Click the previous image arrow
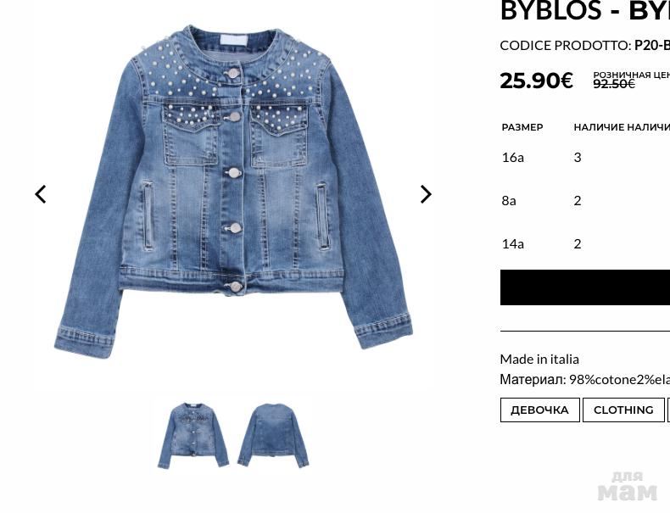Screen dimensions: 670x513 41,194
